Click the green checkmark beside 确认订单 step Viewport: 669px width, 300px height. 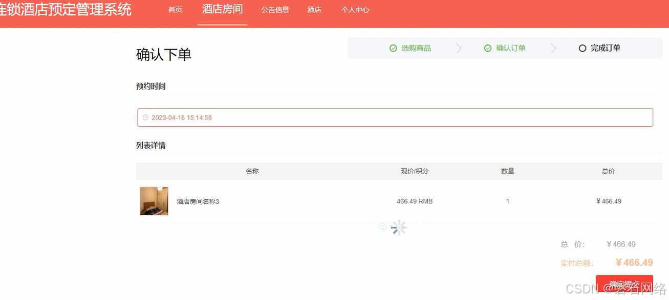point(486,47)
